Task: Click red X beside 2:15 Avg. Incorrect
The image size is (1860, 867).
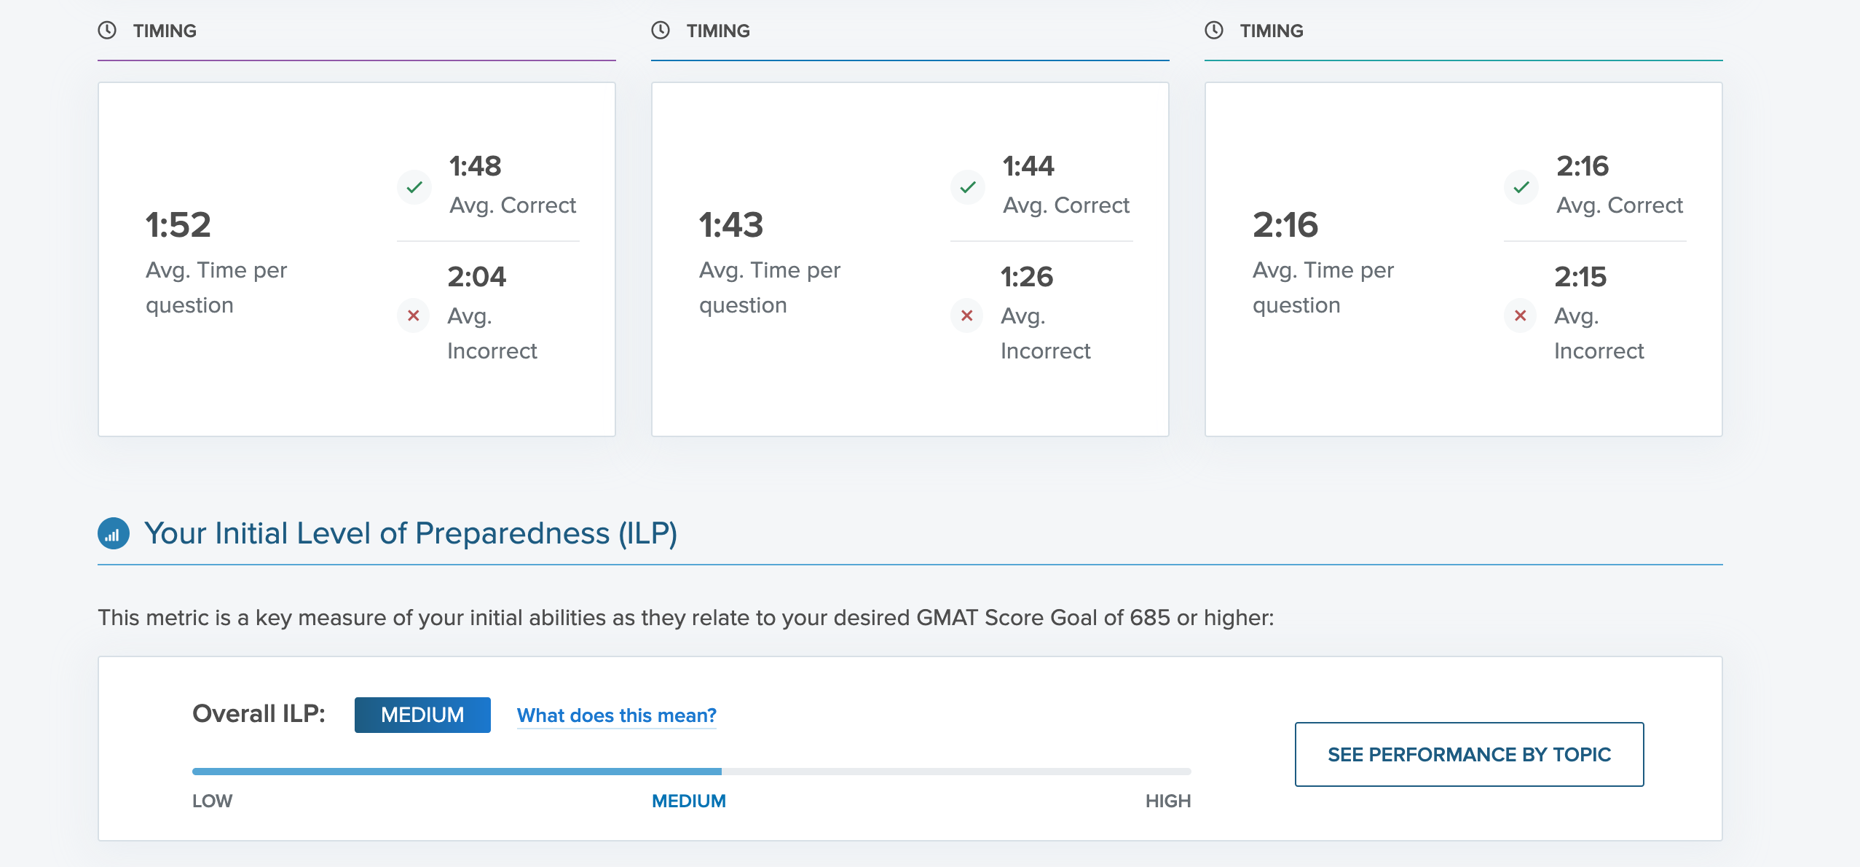Action: pos(1521,315)
